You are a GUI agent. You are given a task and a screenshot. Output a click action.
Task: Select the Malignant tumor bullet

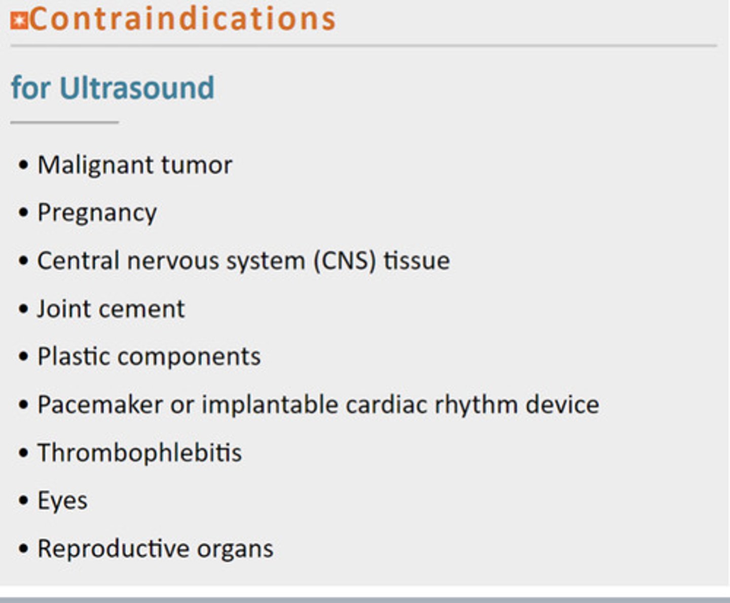click(135, 165)
